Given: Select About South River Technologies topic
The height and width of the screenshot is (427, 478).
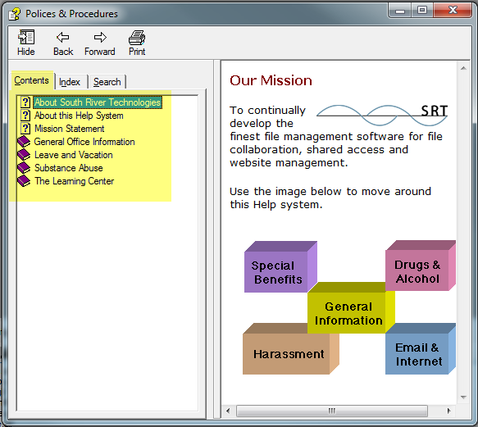Looking at the screenshot, I should coord(98,102).
